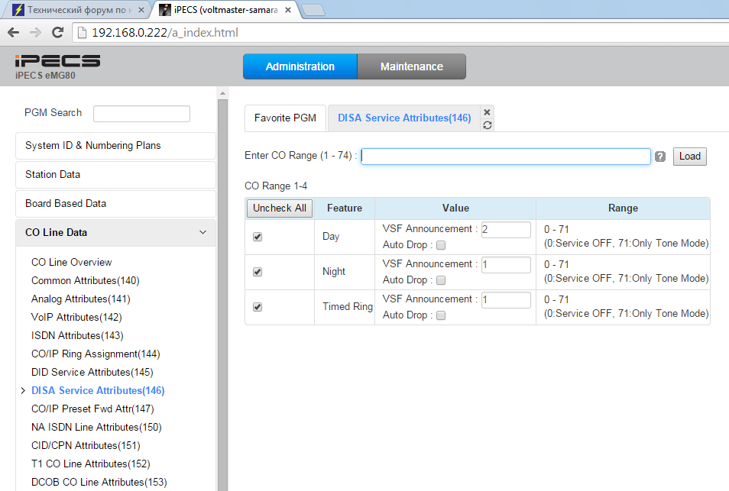Viewport: 729px width, 491px height.
Task: Toggle Auto Drop for Timed Ring
Action: click(441, 315)
